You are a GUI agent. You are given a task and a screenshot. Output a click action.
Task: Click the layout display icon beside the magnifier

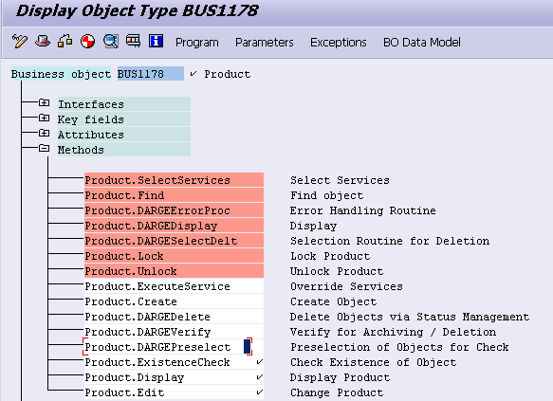(133, 42)
